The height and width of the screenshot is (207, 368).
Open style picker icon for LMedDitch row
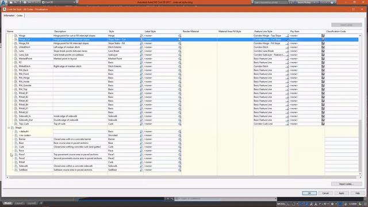pyautogui.click(x=141, y=47)
